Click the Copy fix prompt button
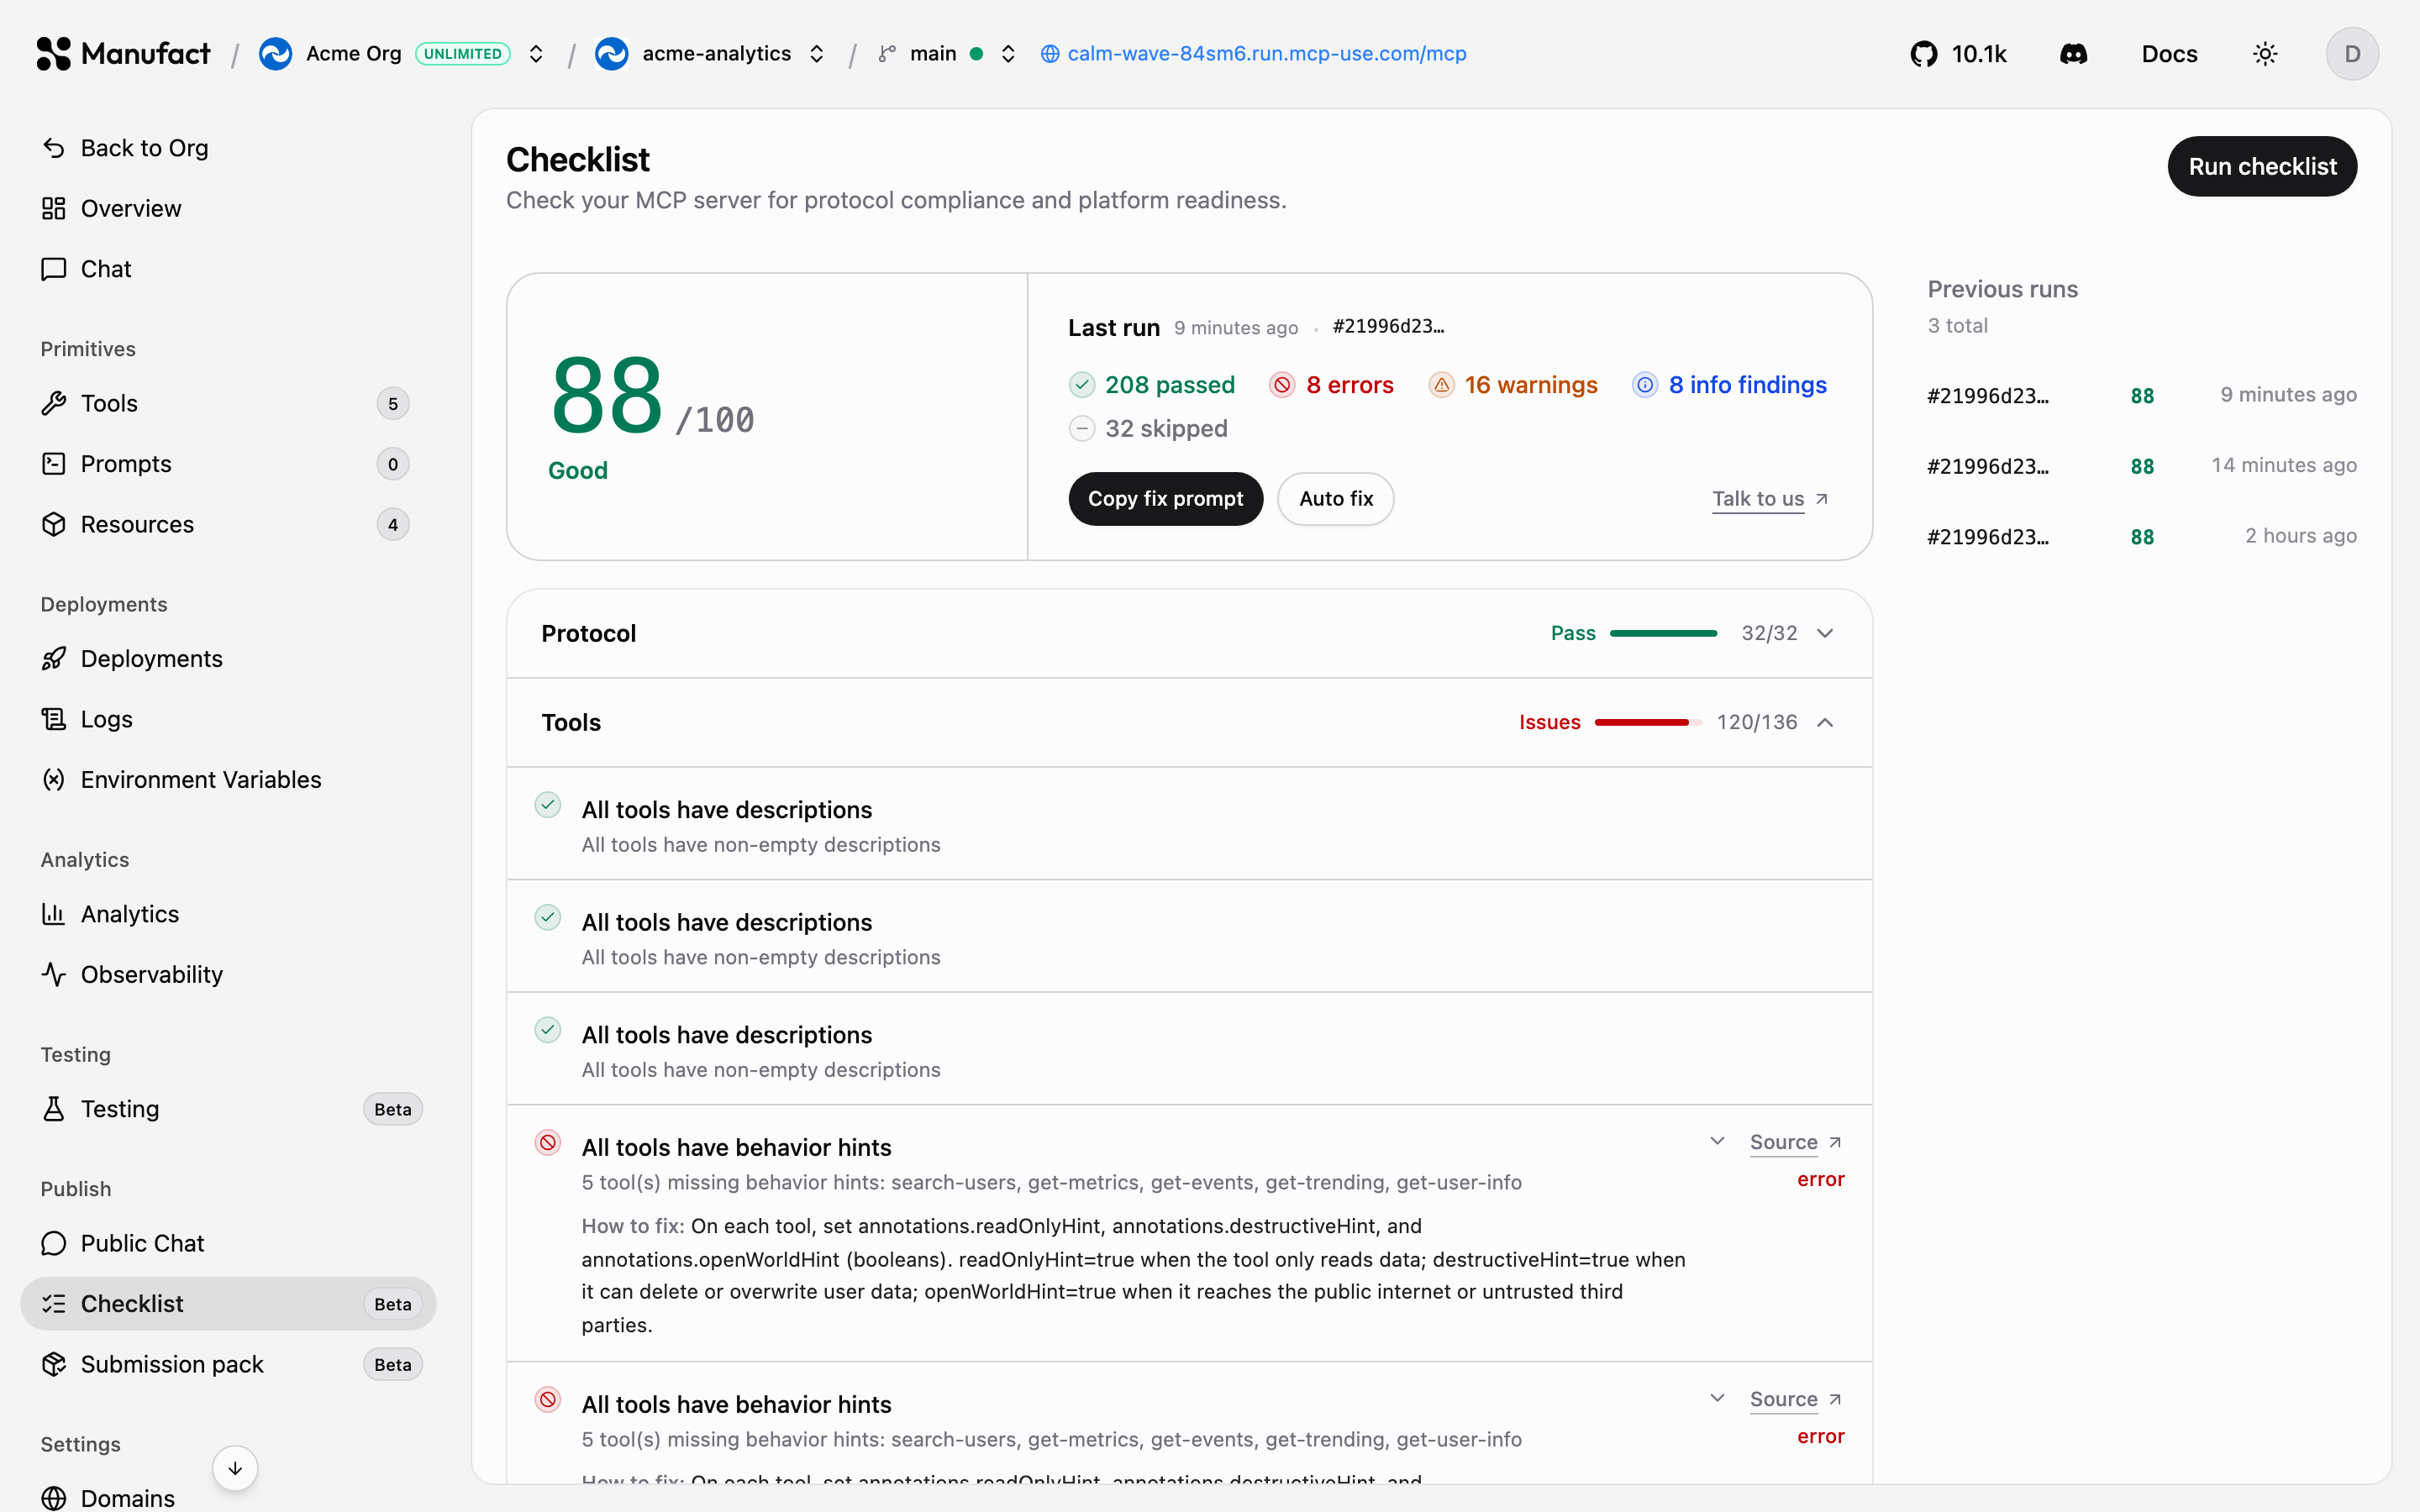Image resolution: width=2420 pixels, height=1512 pixels. [1165, 499]
